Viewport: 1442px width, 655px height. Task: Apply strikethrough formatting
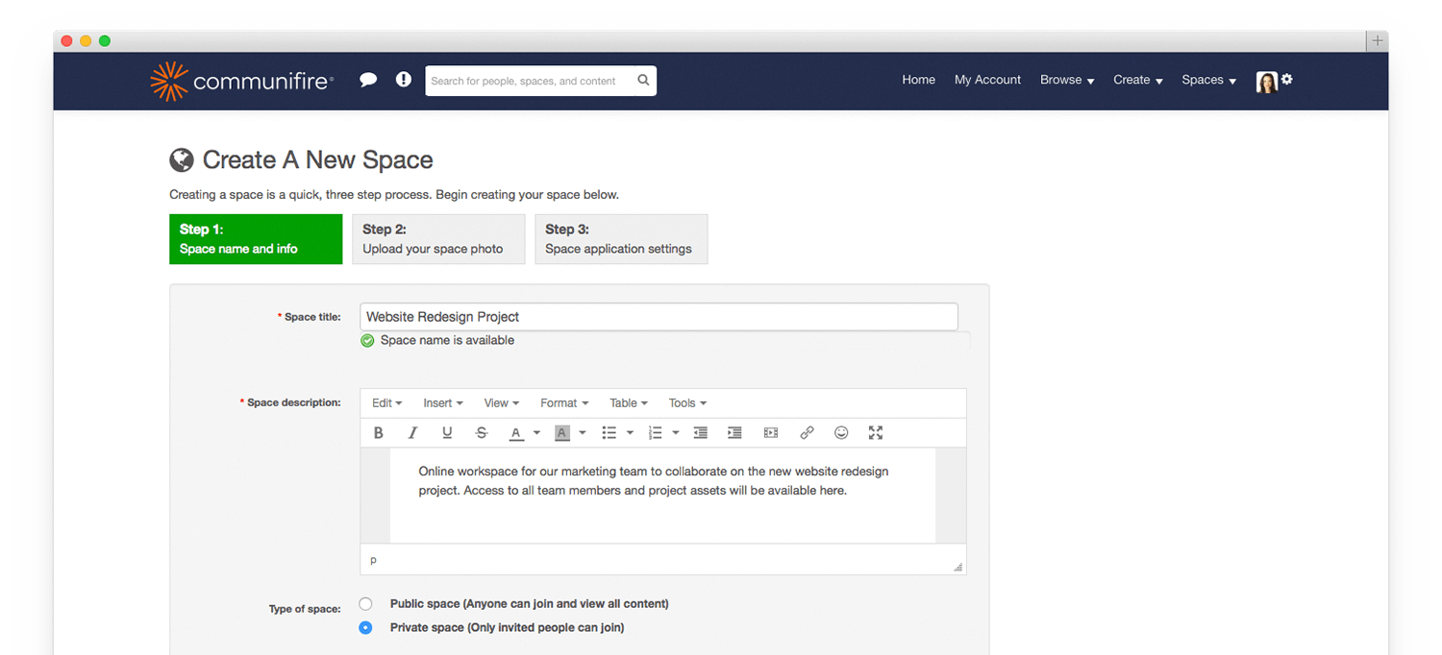coord(481,432)
